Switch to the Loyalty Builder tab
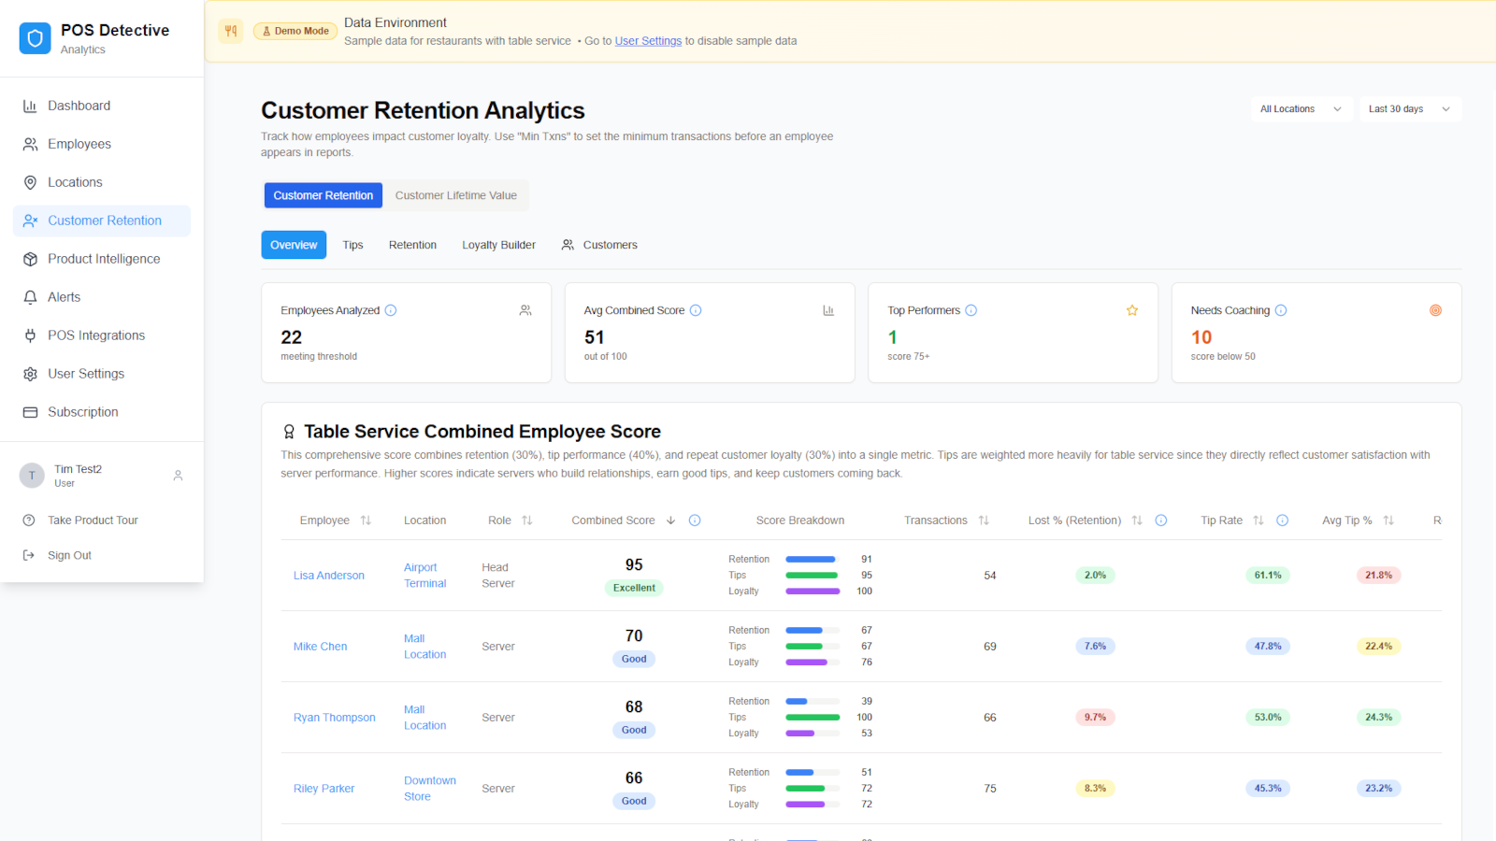 (498, 245)
